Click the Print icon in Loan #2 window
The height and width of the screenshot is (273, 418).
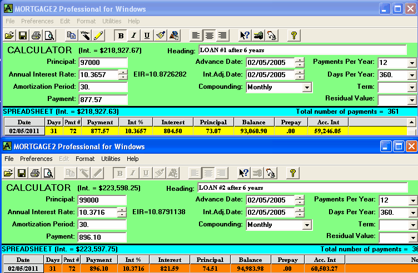pyautogui.click(x=36, y=173)
